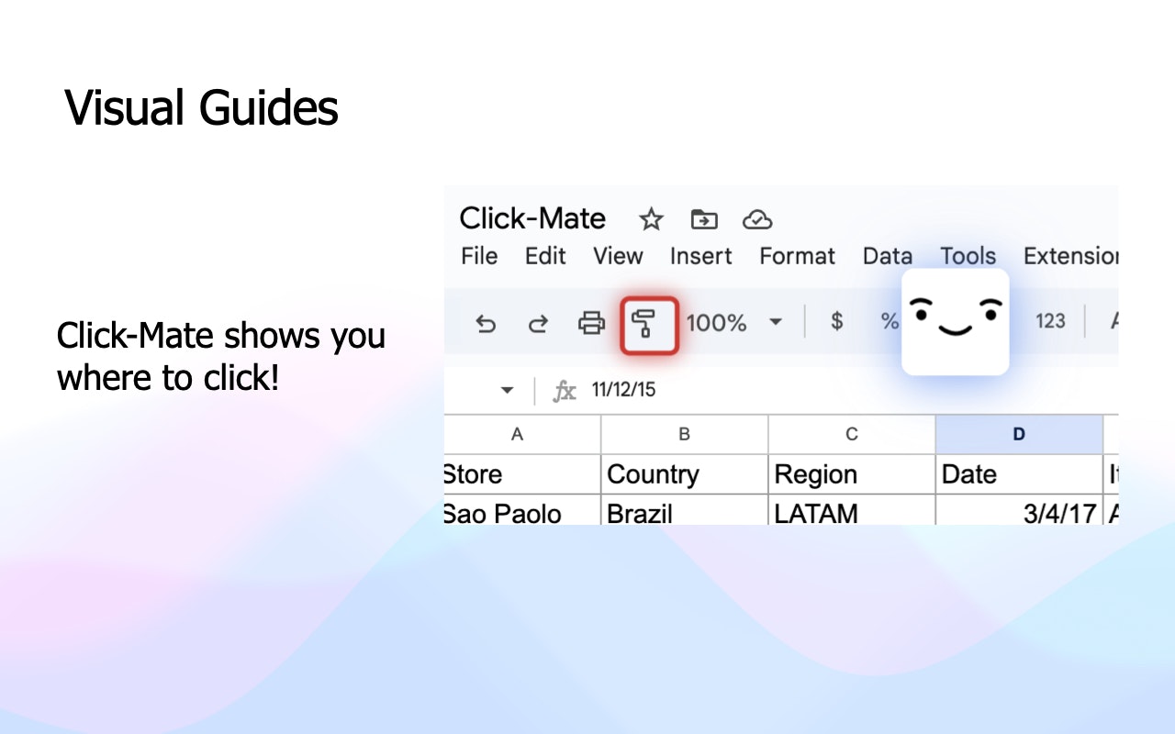Apply percent format with the % icon
Viewport: 1175px width, 734px height.
click(x=888, y=322)
